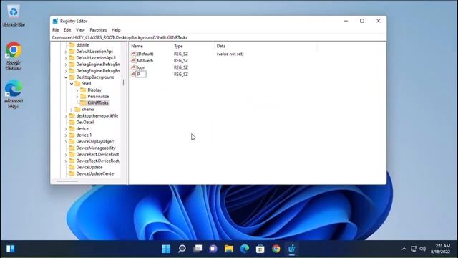This screenshot has height=258, width=458.
Task: Select the shellex key
Action: coord(88,109)
